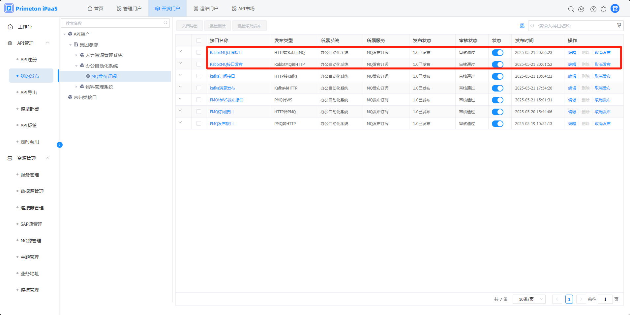Expand 人力资源管理系统 tree node
The width and height of the screenshot is (630, 315).
click(x=76, y=55)
